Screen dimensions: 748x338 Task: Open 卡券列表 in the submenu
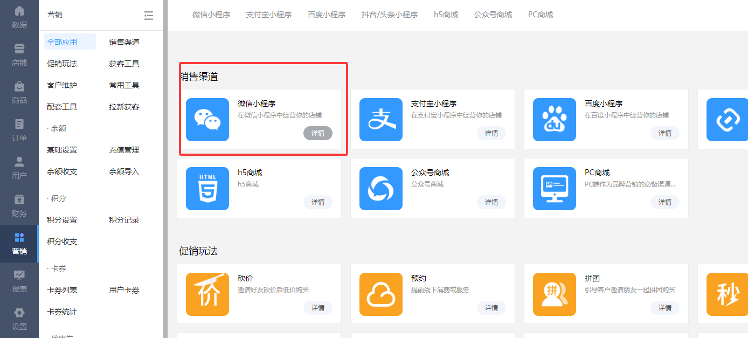pos(62,290)
